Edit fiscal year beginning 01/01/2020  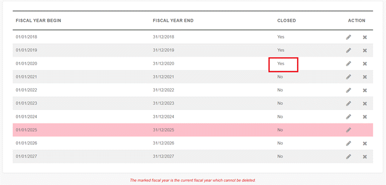tap(348, 64)
